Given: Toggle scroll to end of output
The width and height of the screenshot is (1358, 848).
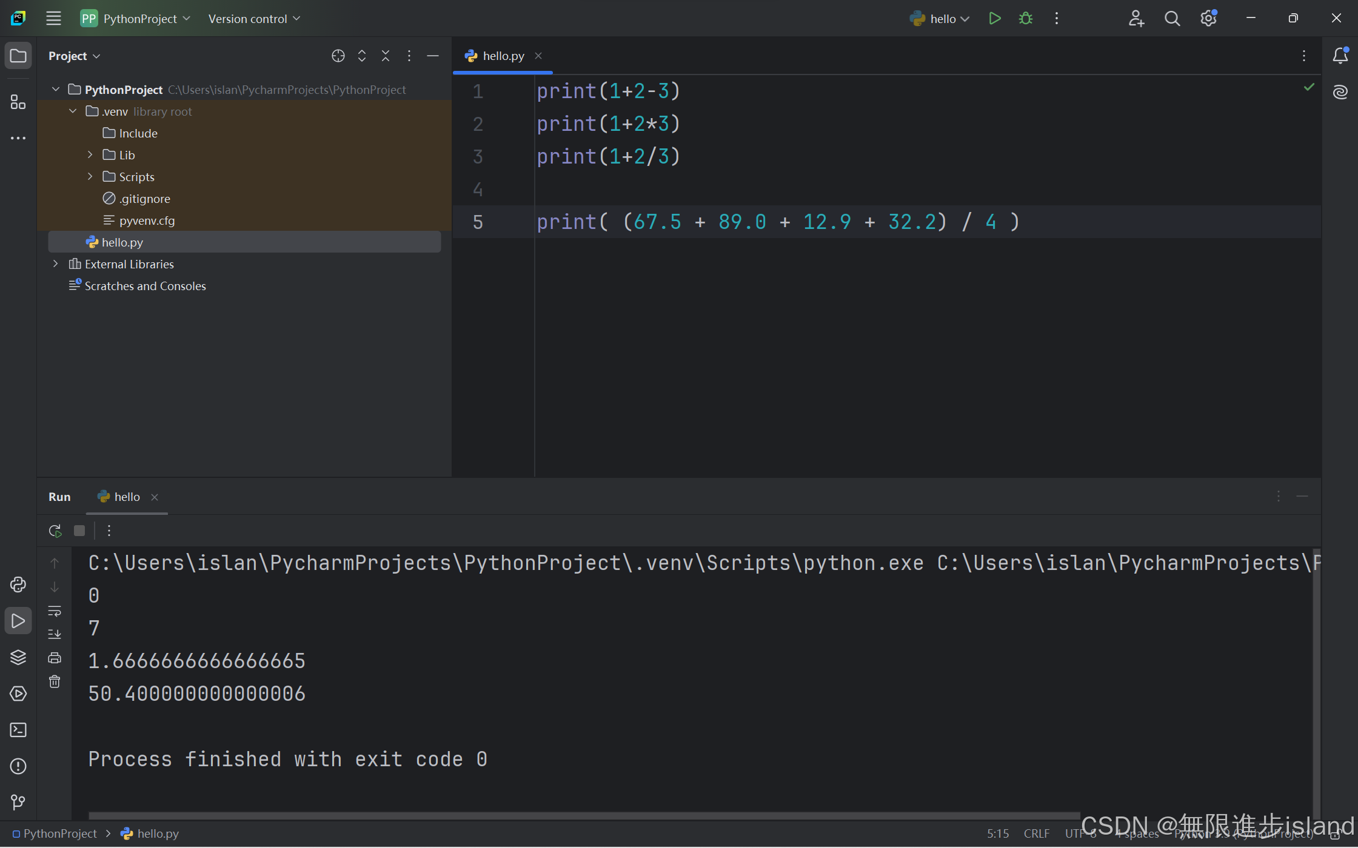Looking at the screenshot, I should coord(55,634).
